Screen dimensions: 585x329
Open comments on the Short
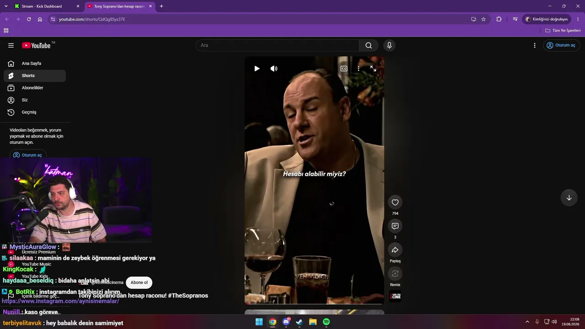coord(395,226)
